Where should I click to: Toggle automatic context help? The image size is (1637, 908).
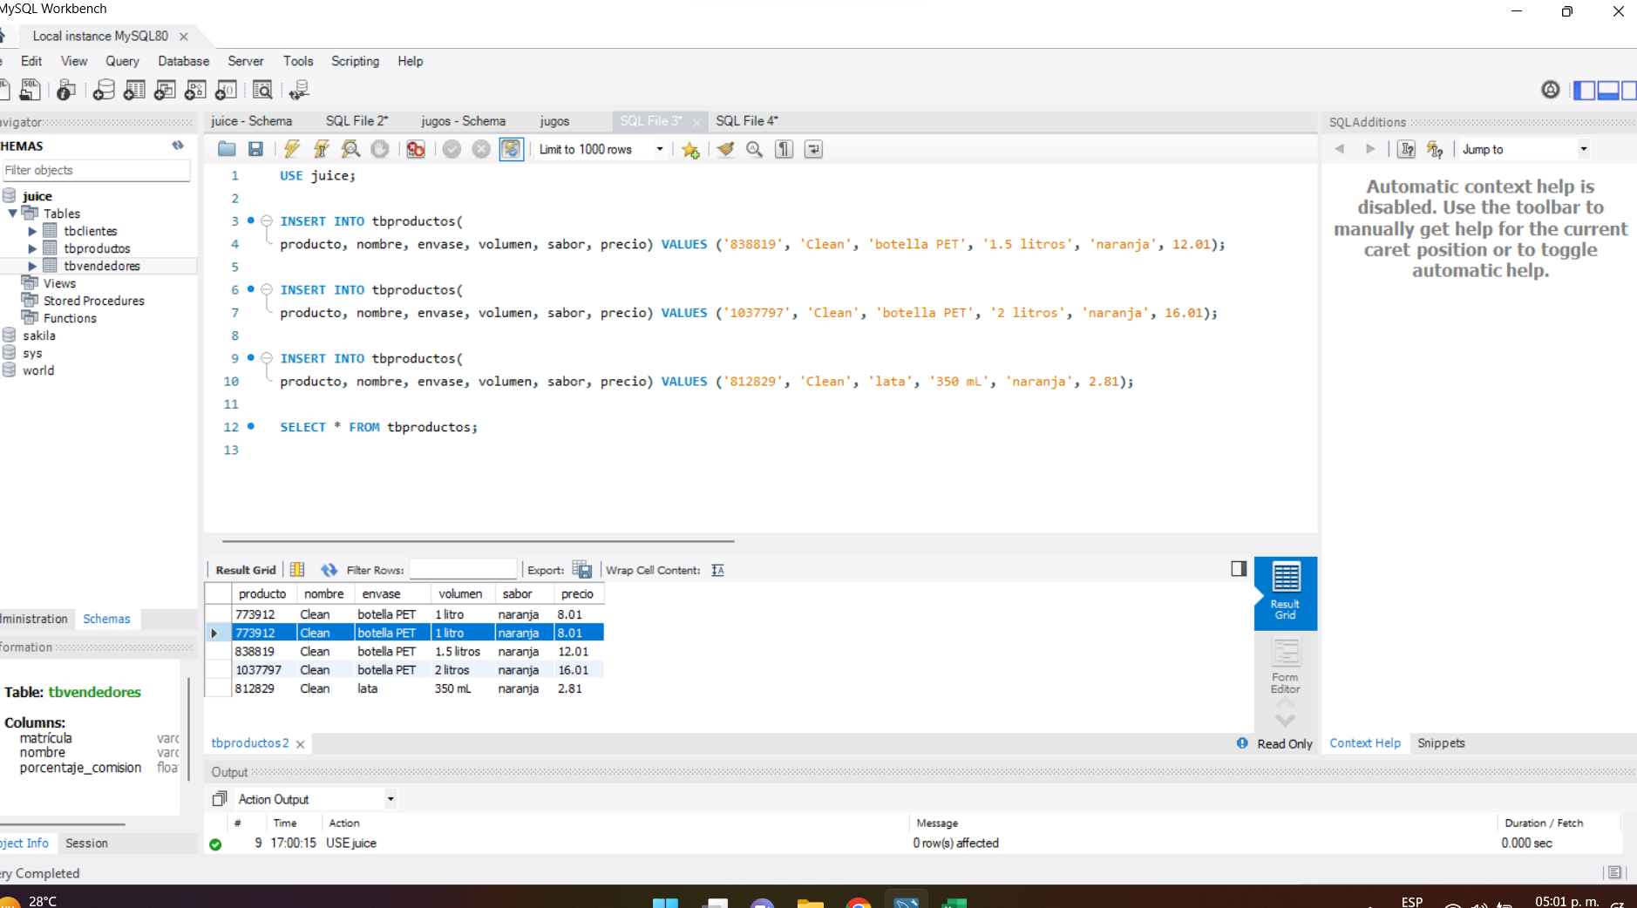point(1435,149)
